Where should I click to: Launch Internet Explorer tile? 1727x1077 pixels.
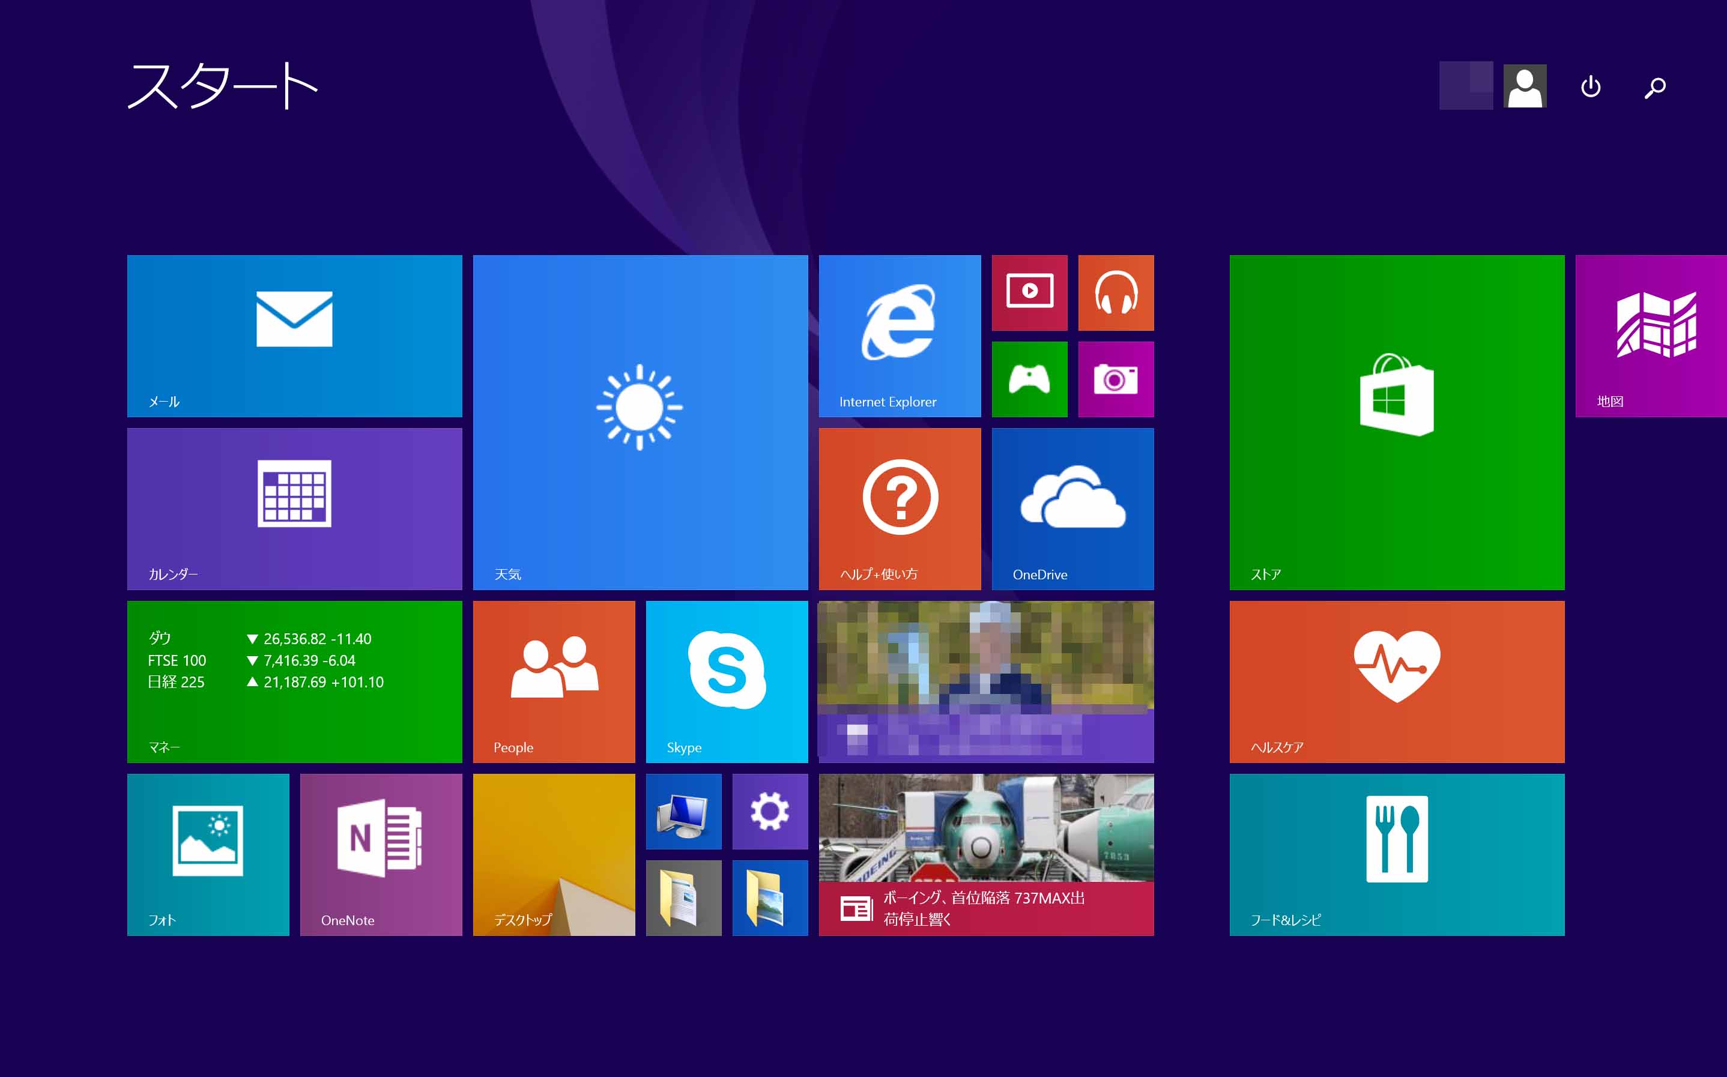899,336
